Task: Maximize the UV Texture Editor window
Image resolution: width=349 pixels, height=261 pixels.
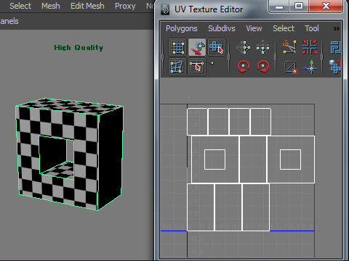Action: click(299, 6)
